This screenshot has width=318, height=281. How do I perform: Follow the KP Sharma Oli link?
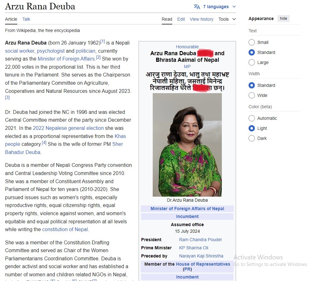pos(194,248)
